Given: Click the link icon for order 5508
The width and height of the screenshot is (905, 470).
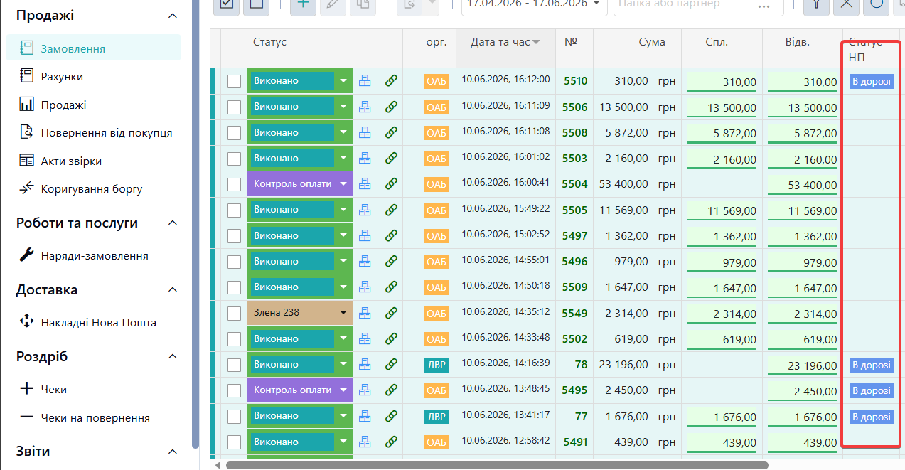Looking at the screenshot, I should 391,132.
